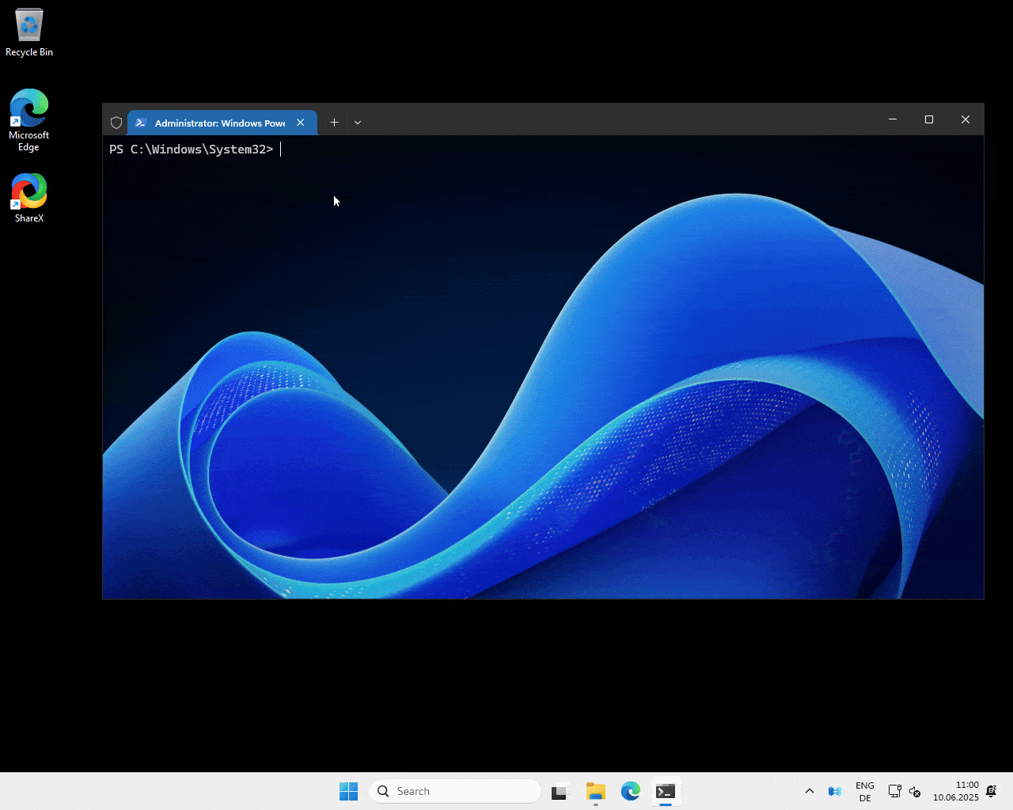The height and width of the screenshot is (810, 1013).
Task: Launch Edge from the taskbar
Action: pos(630,790)
